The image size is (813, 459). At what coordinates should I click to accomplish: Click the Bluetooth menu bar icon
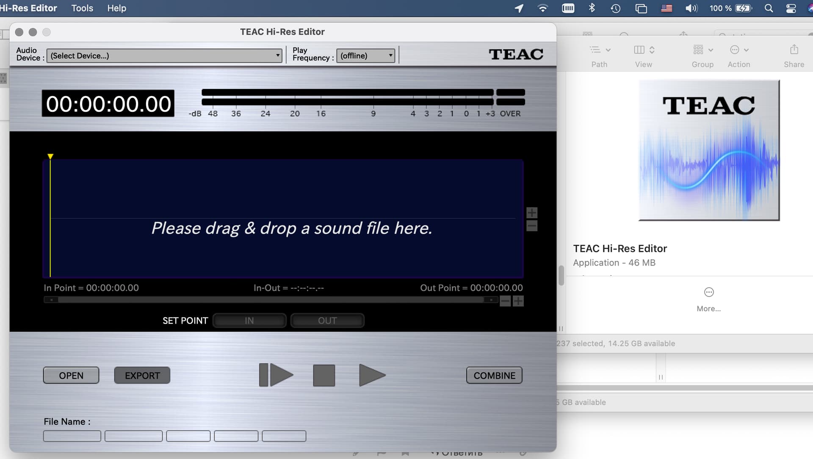(x=592, y=8)
